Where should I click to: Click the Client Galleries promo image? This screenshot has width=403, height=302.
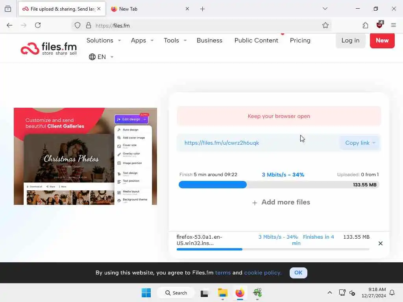click(x=85, y=156)
